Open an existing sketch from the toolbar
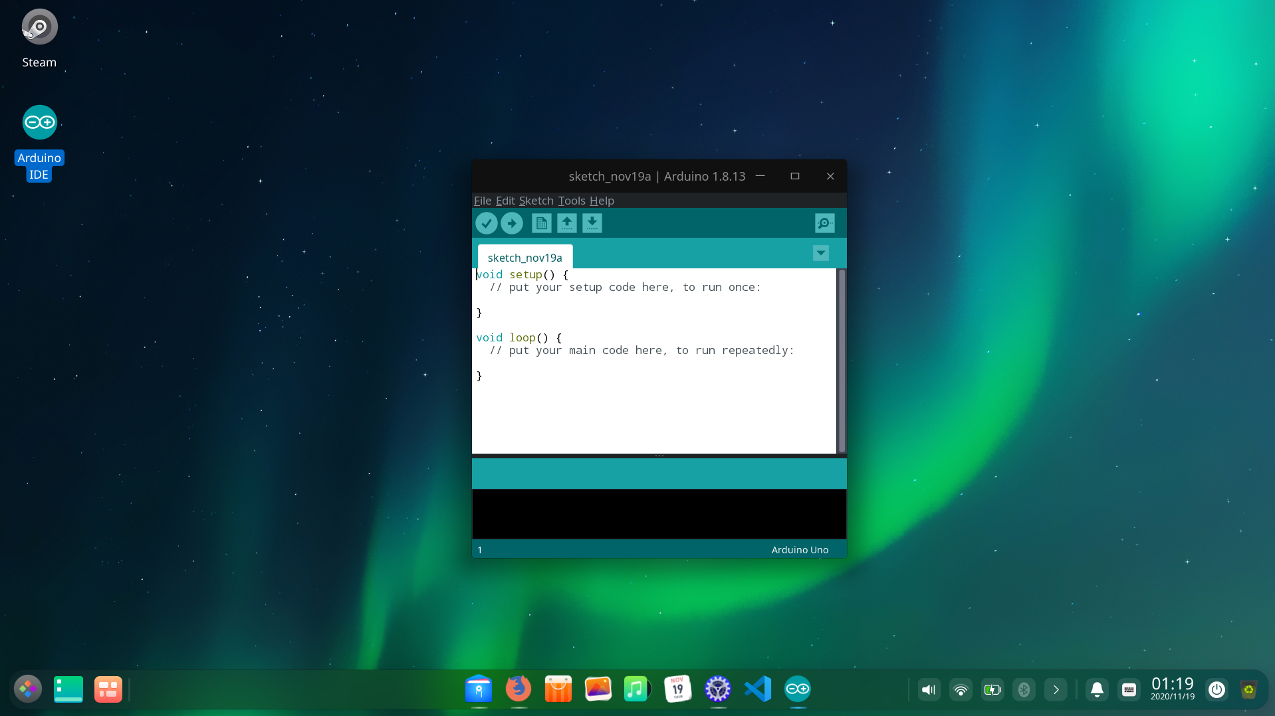This screenshot has height=716, width=1275. [567, 223]
